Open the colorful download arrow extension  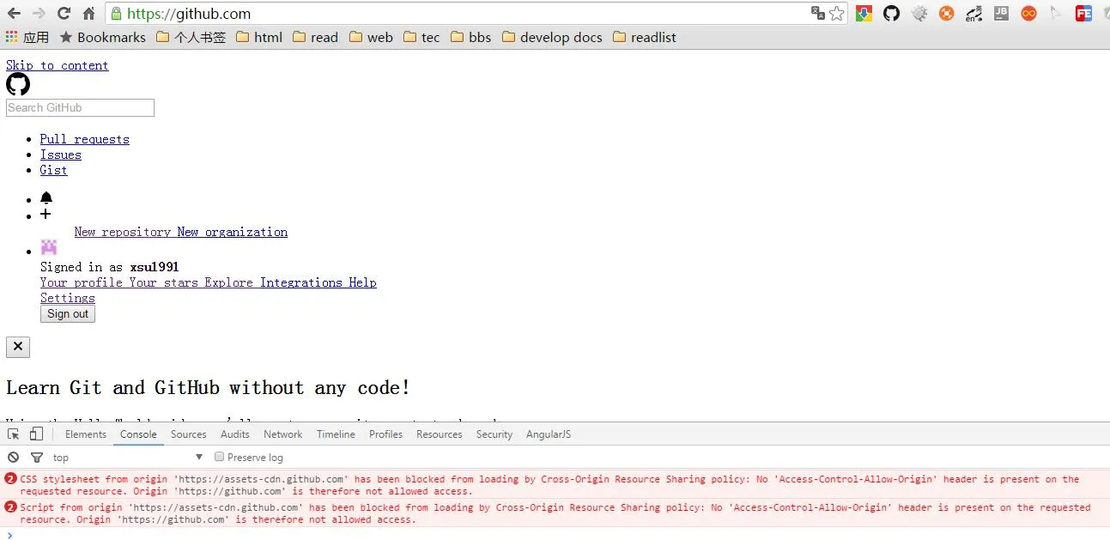(x=864, y=14)
